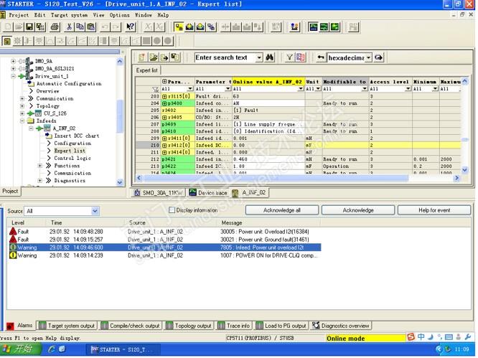Click the Insert DCC chart tree icon
The height and width of the screenshot is (358, 478).
pos(50,136)
